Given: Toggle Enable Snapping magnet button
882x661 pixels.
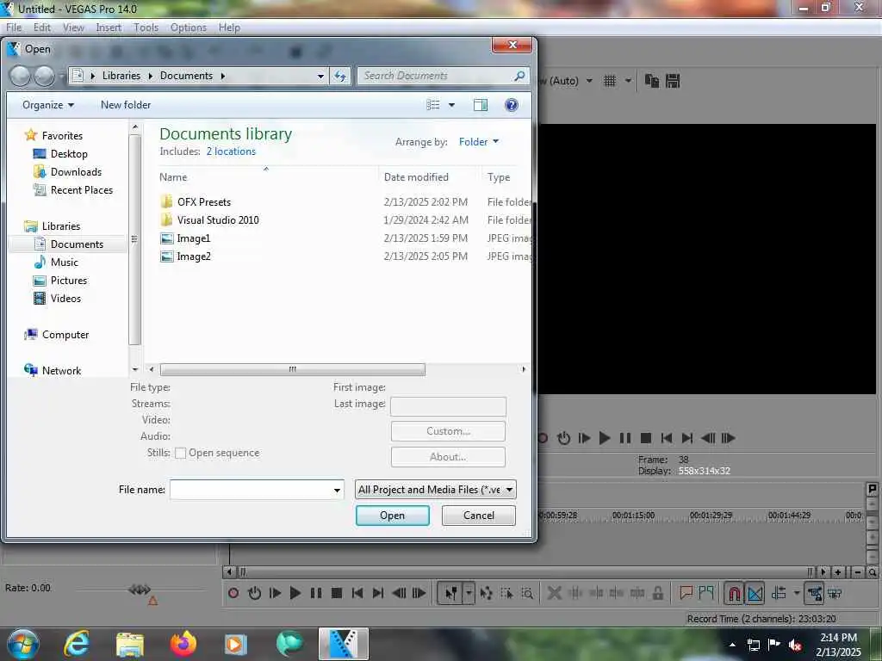Looking at the screenshot, I should point(734,593).
